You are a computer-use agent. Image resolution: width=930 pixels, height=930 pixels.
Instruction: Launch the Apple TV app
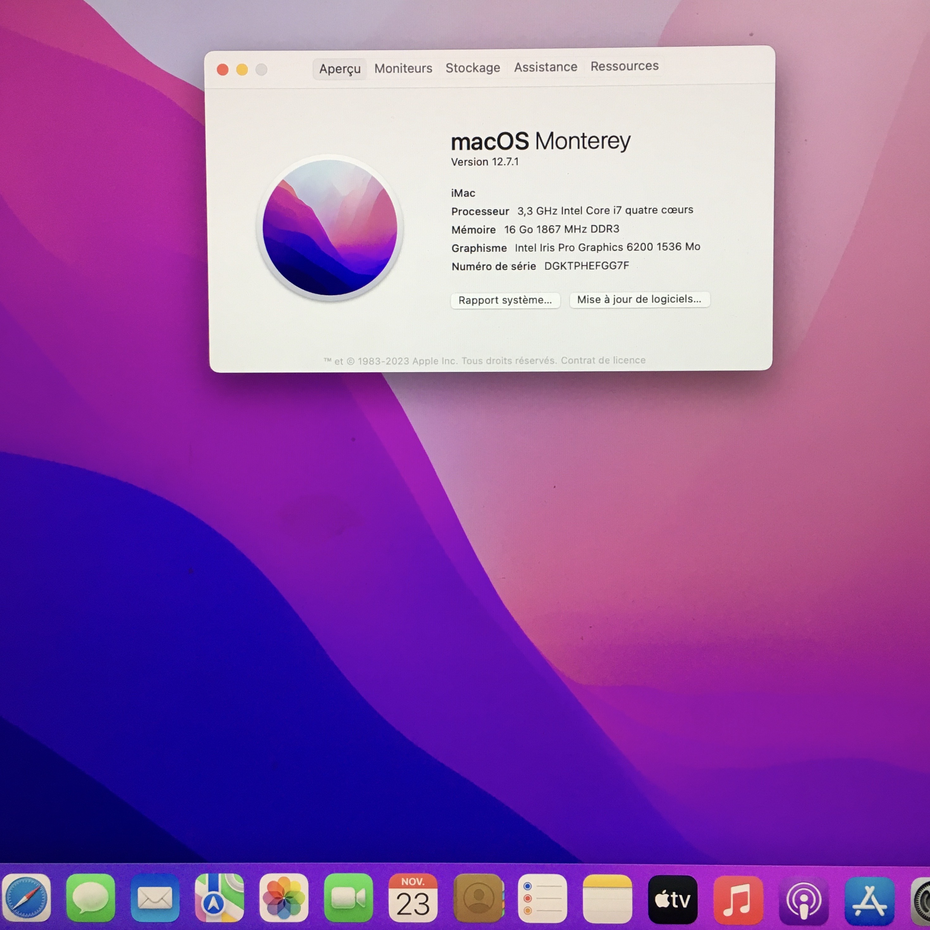673,899
